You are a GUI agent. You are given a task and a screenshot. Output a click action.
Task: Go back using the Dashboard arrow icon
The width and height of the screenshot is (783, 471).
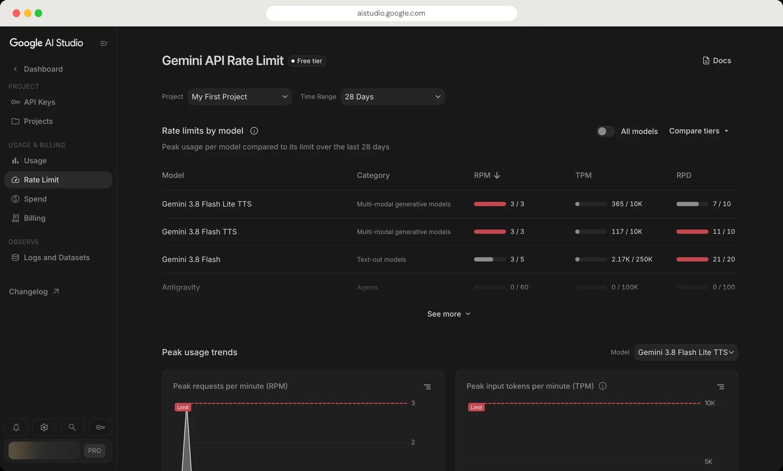pos(15,69)
